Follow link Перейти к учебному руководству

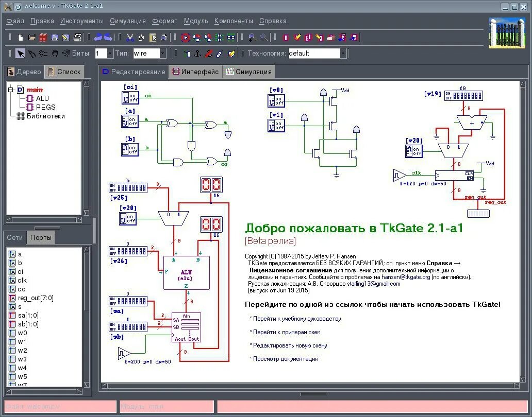pos(297,319)
